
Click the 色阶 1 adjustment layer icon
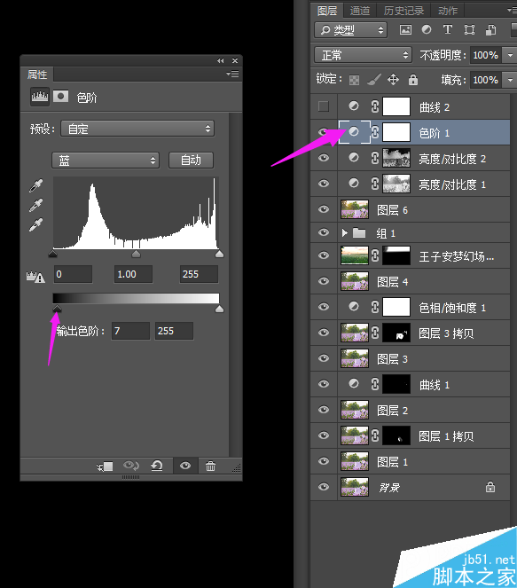tap(354, 131)
